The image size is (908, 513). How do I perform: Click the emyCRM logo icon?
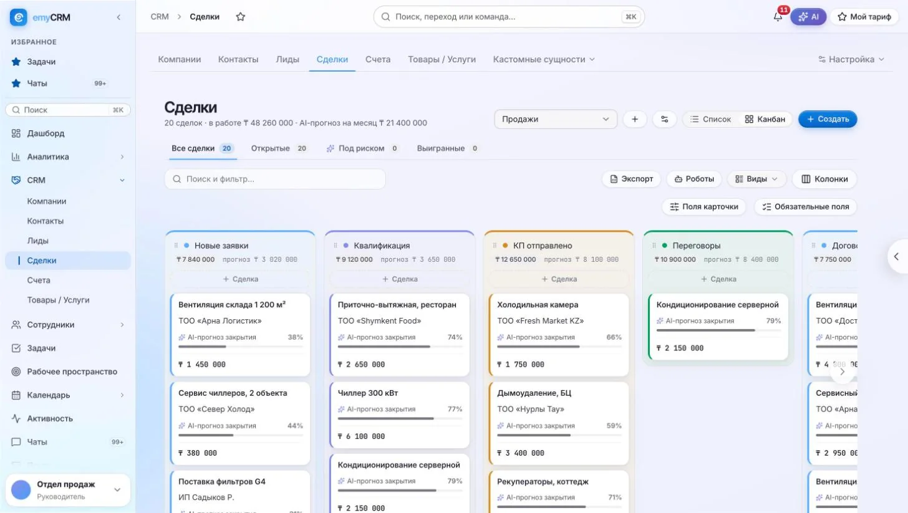tap(19, 17)
